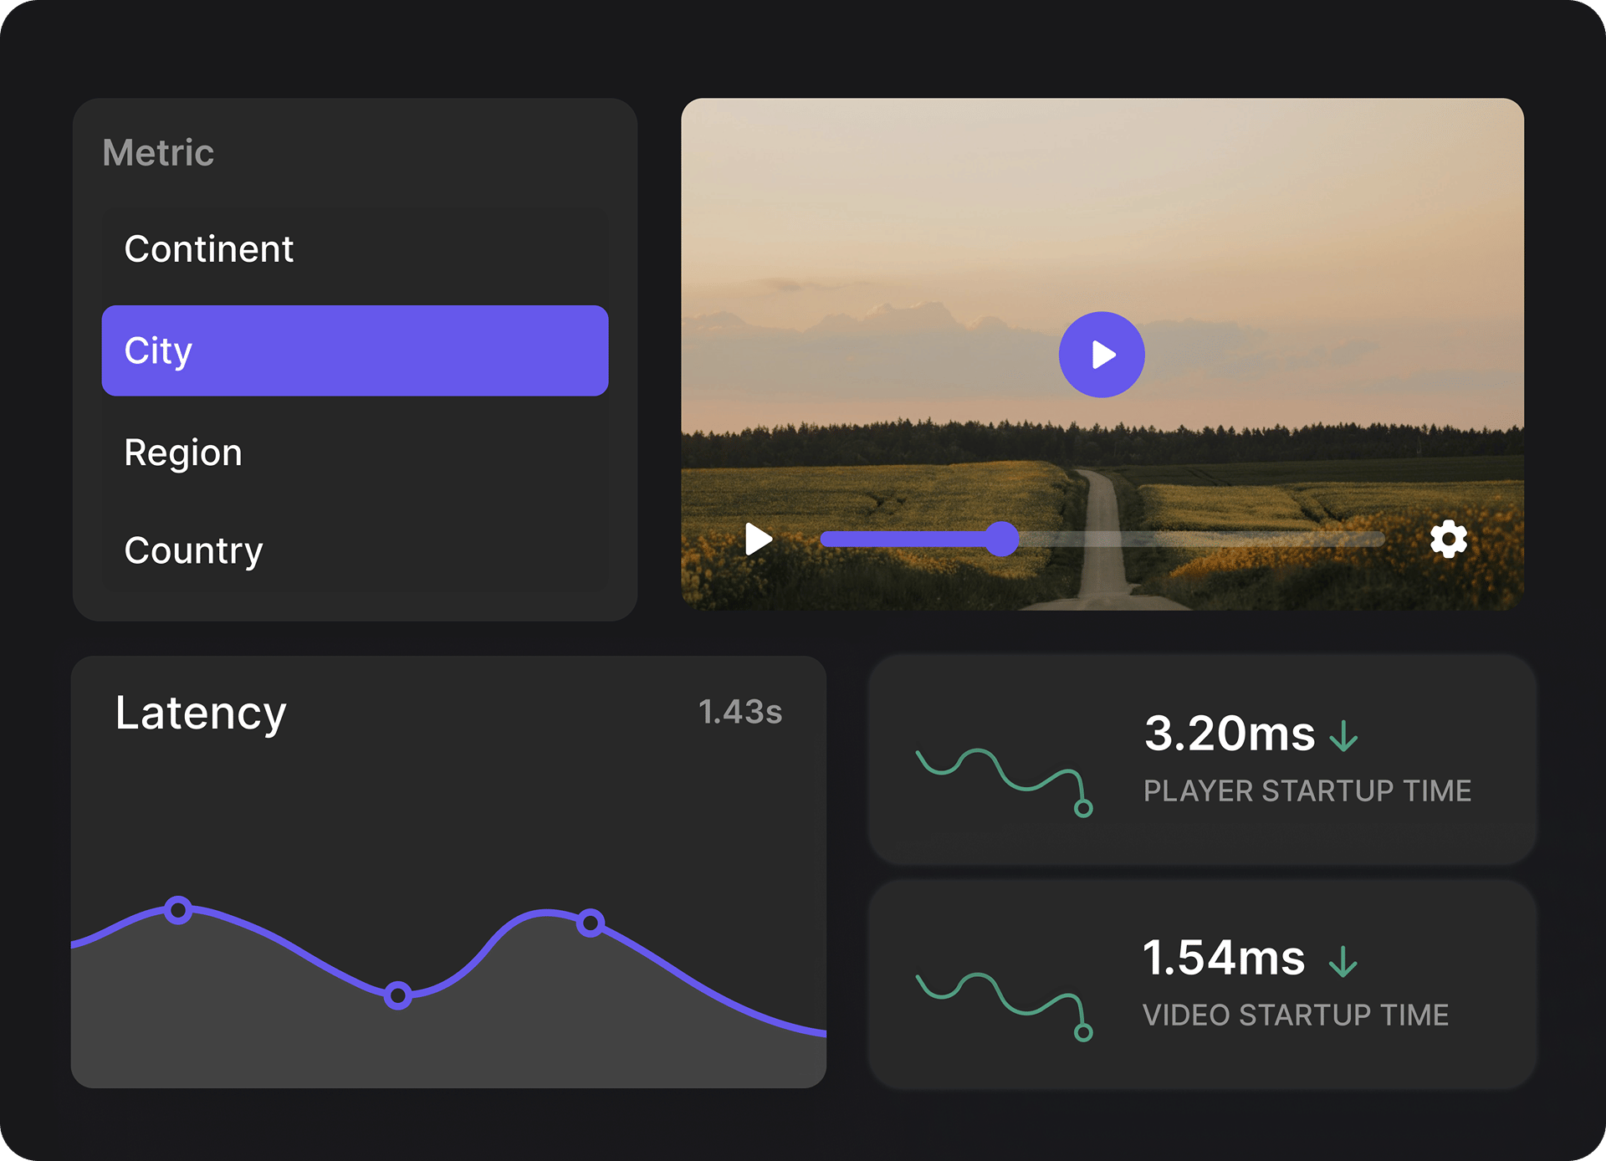Click the video progress slider handle
Viewport: 1606px width, 1161px height.
click(1000, 540)
